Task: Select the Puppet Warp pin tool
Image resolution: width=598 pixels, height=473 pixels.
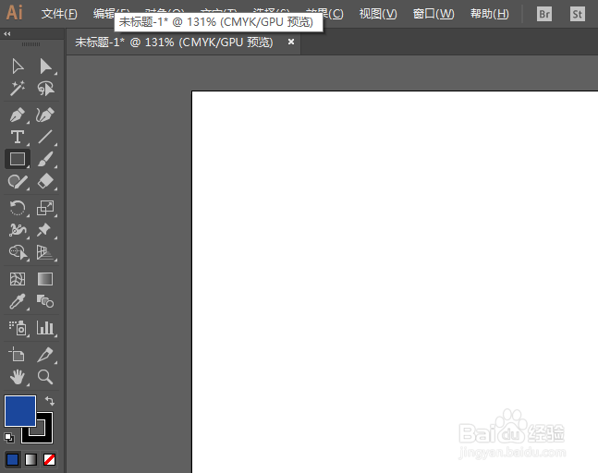Action: coord(44,230)
